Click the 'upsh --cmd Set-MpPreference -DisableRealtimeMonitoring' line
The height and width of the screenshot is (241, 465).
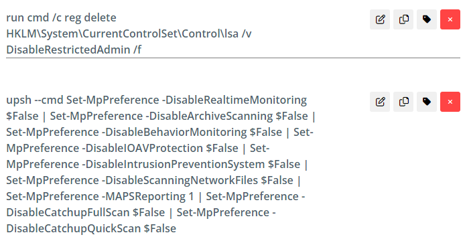[x=156, y=100]
